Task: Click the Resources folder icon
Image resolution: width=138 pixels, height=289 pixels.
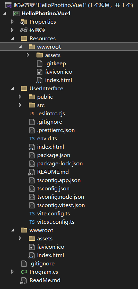Action: pos(24,38)
